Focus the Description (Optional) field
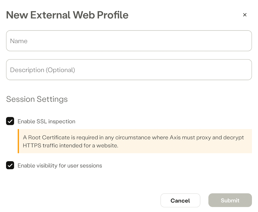 click(129, 70)
